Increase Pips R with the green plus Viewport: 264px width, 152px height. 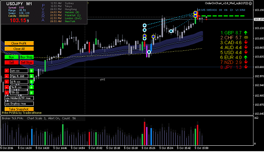coord(32,76)
